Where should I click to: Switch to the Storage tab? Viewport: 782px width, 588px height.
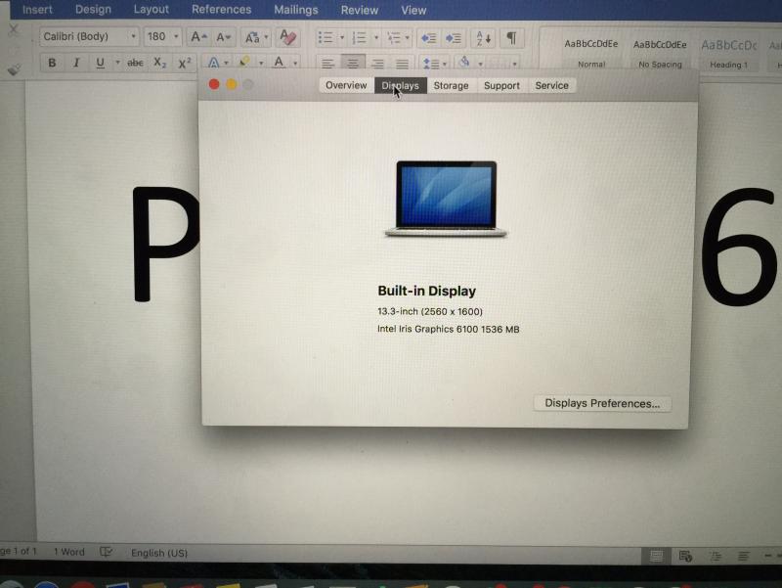451,85
